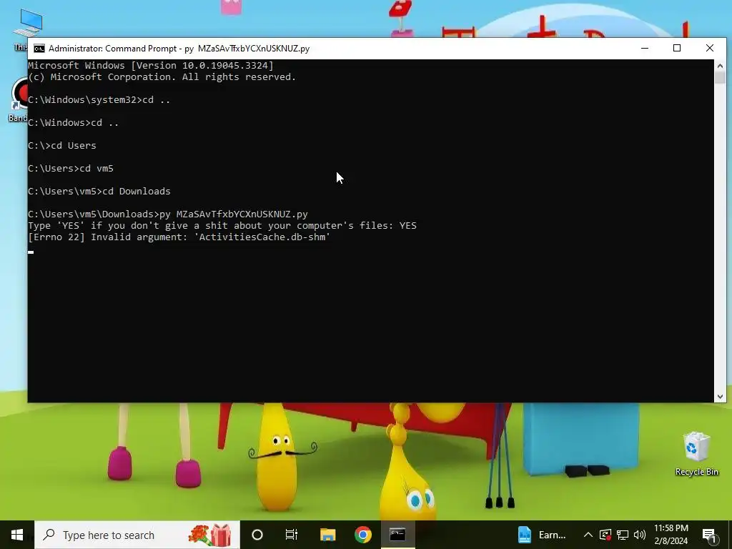The width and height of the screenshot is (732, 549).
Task: Click the taskbar search box
Action: tap(137, 535)
